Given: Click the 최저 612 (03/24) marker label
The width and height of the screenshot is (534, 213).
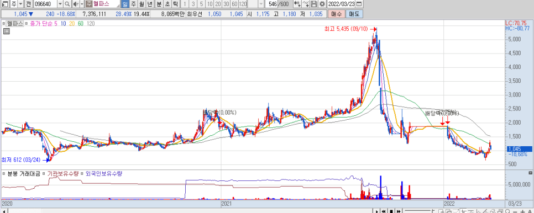Looking at the screenshot, I should coord(22,159).
